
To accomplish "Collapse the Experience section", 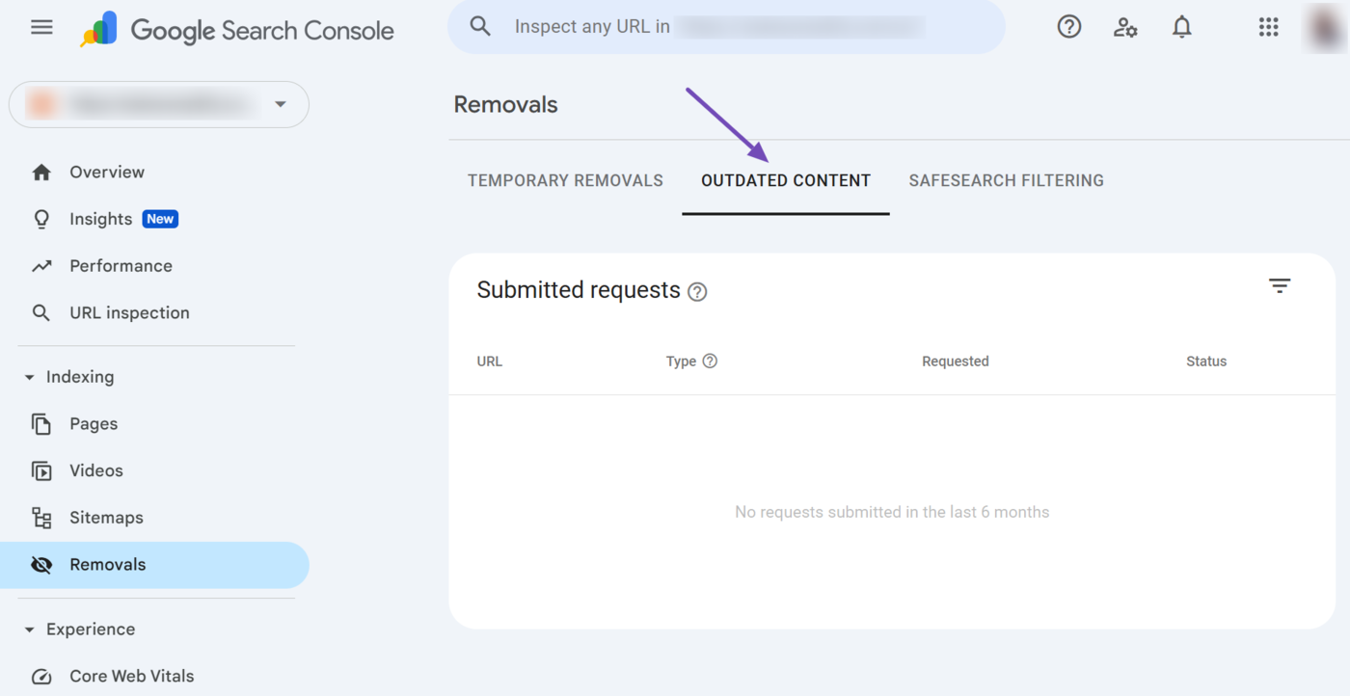I will coord(30,630).
